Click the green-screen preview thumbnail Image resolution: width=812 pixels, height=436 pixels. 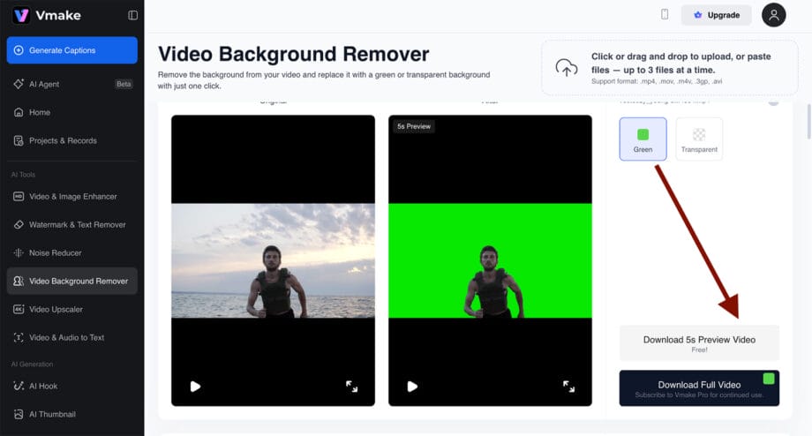[x=490, y=260]
